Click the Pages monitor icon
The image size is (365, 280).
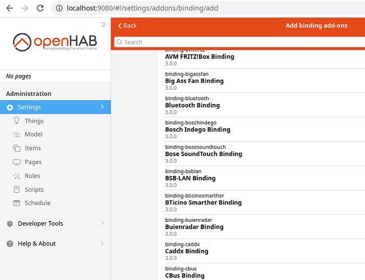[16, 162]
